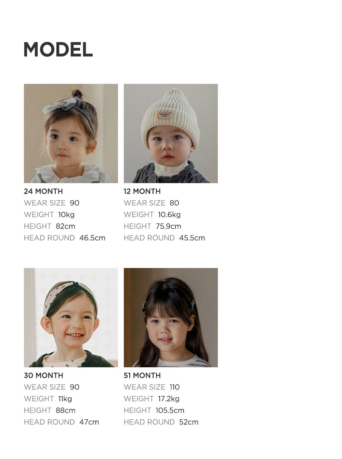The image size is (342, 459).
Task: Open the 30 month model photo
Action: 71,318
